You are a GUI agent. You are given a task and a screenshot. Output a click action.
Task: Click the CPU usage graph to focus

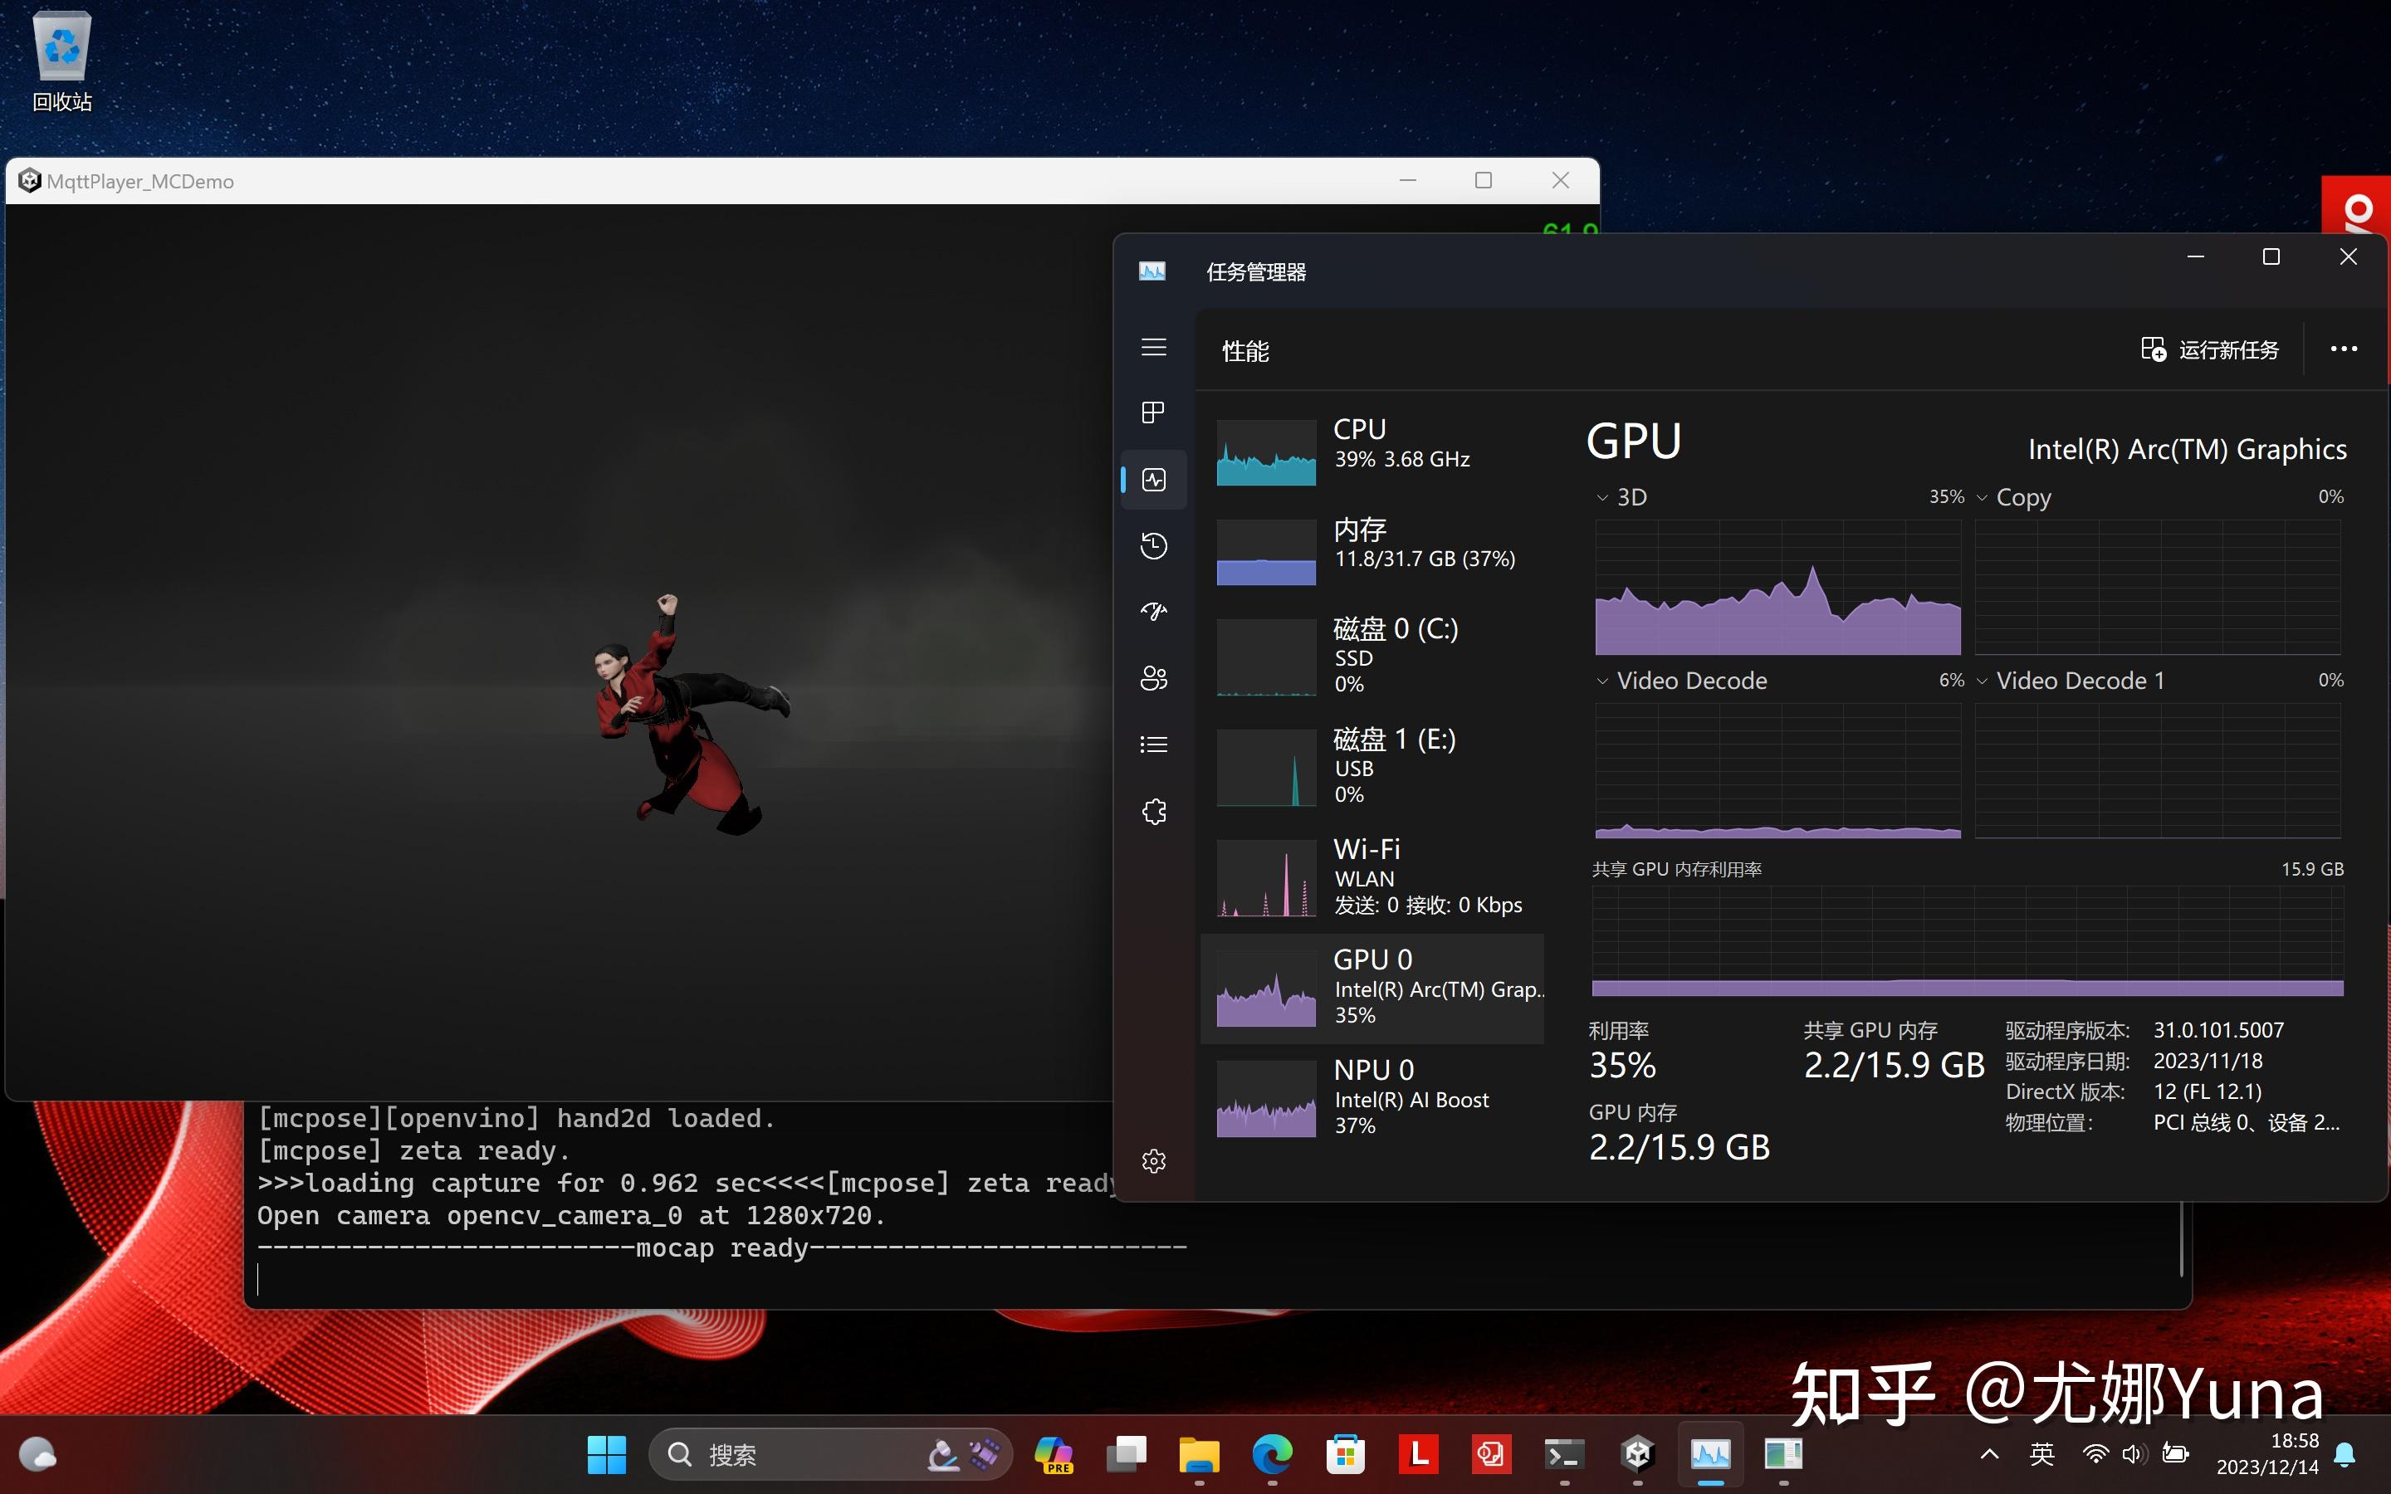coord(1264,446)
